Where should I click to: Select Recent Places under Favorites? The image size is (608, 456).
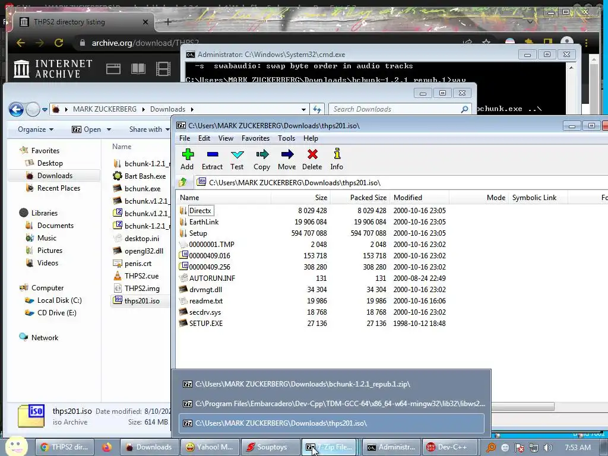[58, 188]
